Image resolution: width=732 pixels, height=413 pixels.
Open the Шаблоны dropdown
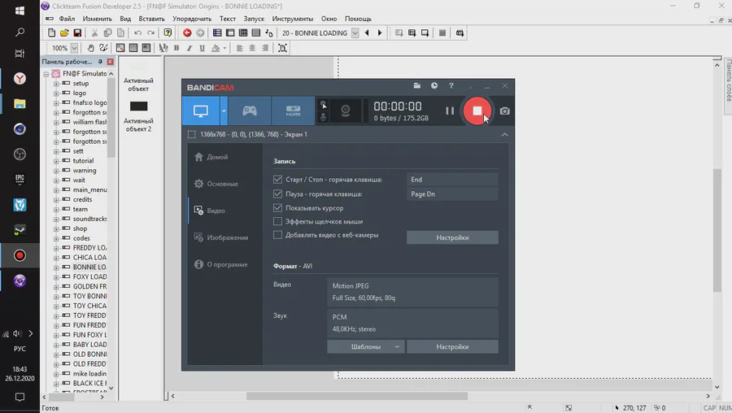click(365, 346)
